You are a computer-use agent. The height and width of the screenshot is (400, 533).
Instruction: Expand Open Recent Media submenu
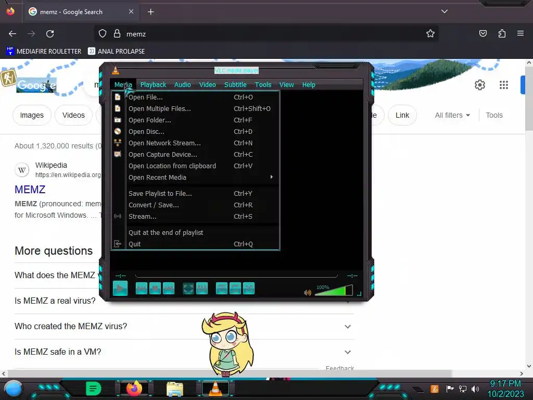pyautogui.click(x=196, y=177)
